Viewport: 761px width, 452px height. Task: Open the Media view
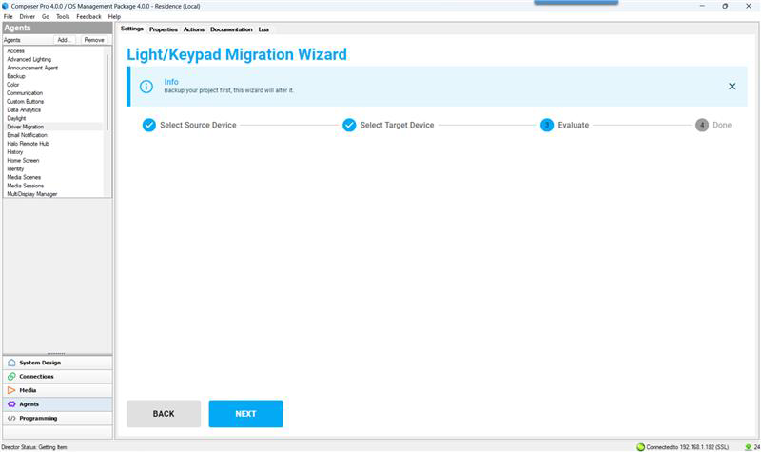click(57, 390)
